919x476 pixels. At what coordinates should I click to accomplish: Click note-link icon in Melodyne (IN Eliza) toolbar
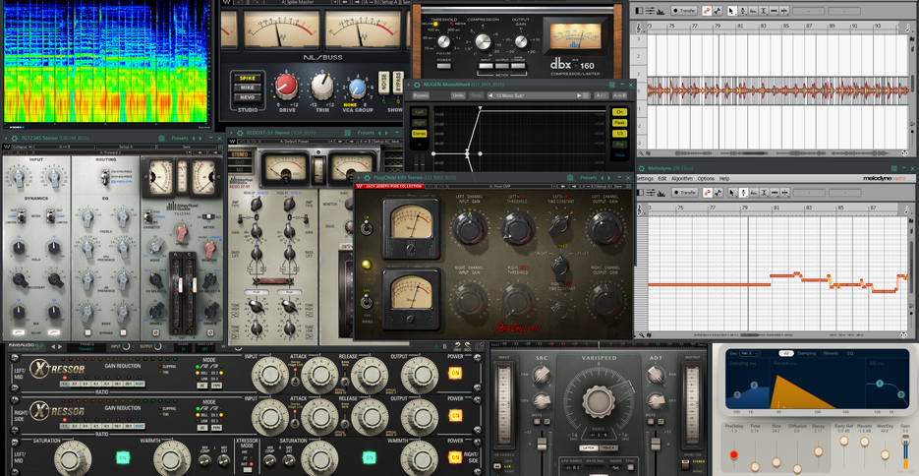(718, 193)
